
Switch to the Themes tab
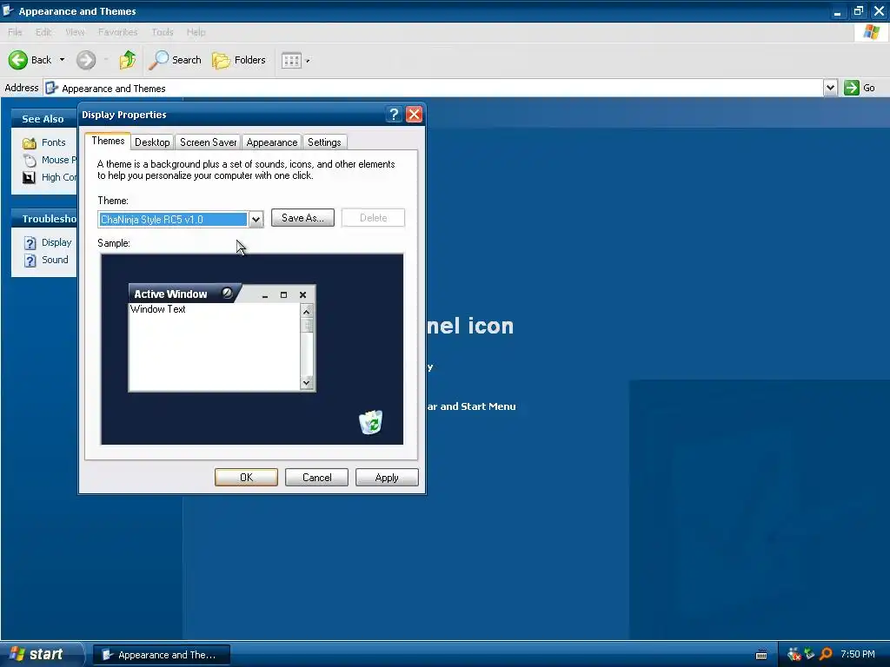coord(108,141)
